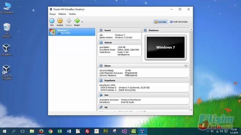
Task: Click '1536 MB' base memory value
Action: pos(121,47)
